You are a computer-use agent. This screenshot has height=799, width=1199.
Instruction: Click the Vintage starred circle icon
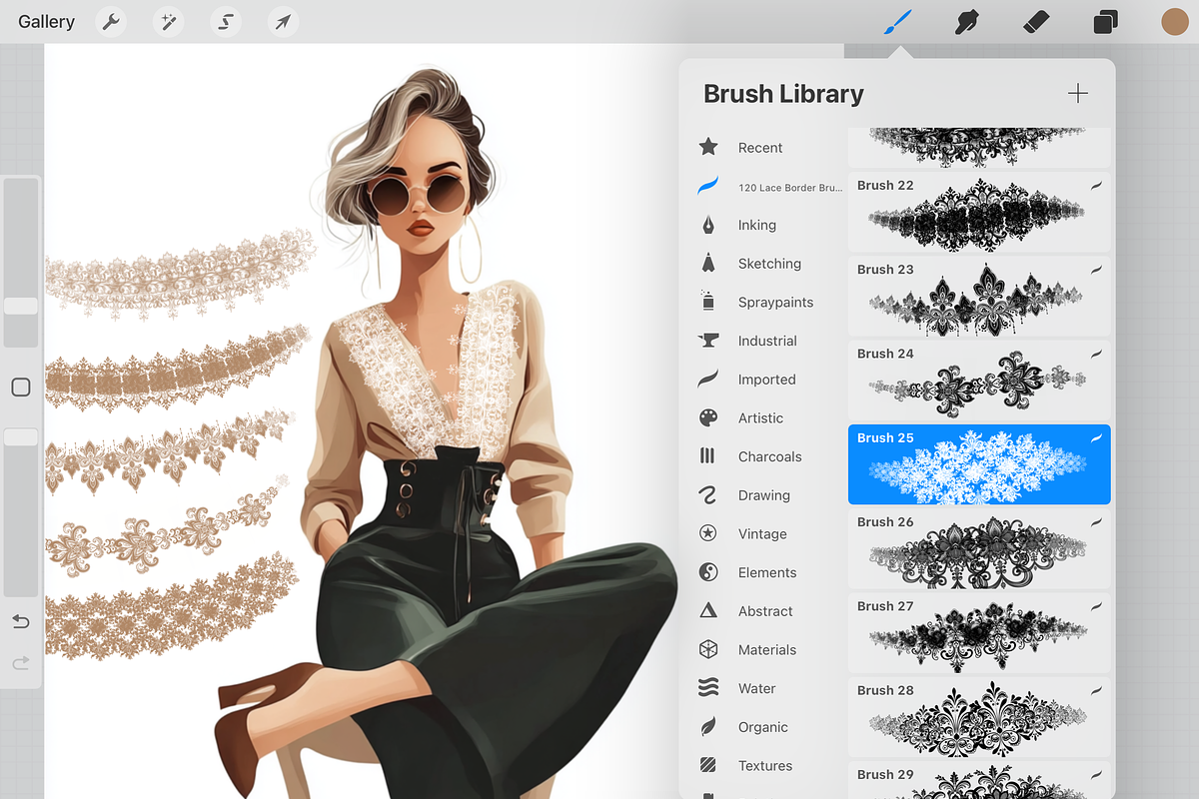pos(708,533)
